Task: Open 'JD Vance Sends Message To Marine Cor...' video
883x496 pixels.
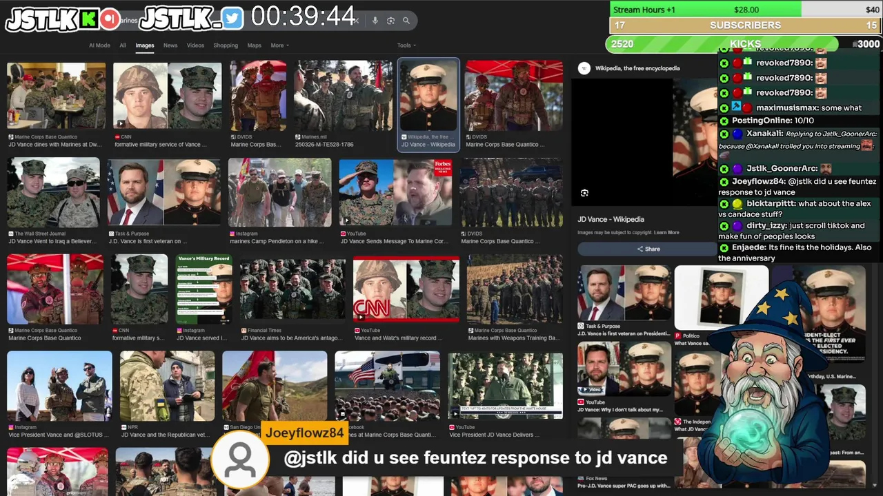Action: point(395,193)
